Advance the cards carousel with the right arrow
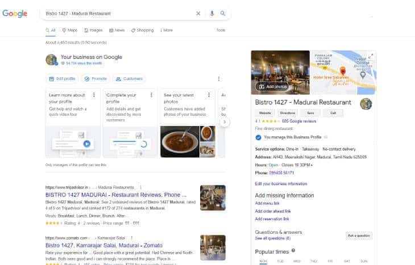 pyautogui.click(x=225, y=122)
